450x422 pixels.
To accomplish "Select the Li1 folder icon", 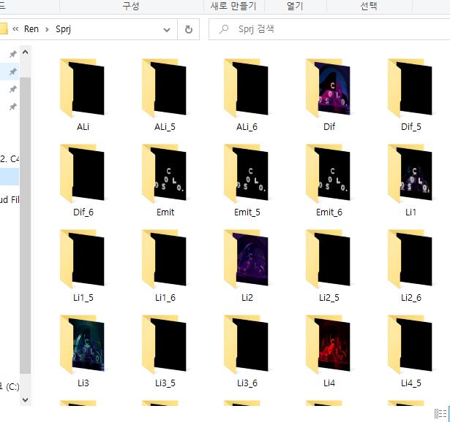I will point(410,176).
